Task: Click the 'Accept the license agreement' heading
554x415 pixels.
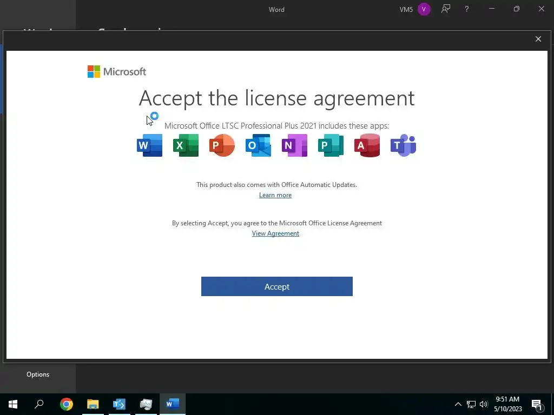Action: click(x=276, y=98)
